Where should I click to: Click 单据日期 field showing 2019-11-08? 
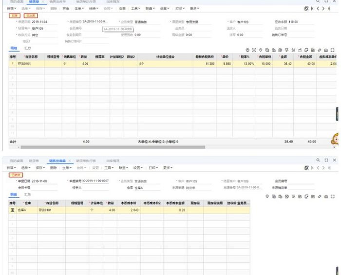coord(45,181)
